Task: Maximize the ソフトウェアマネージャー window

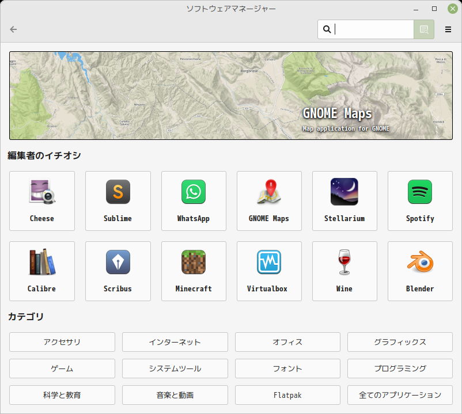Action: [x=434, y=9]
